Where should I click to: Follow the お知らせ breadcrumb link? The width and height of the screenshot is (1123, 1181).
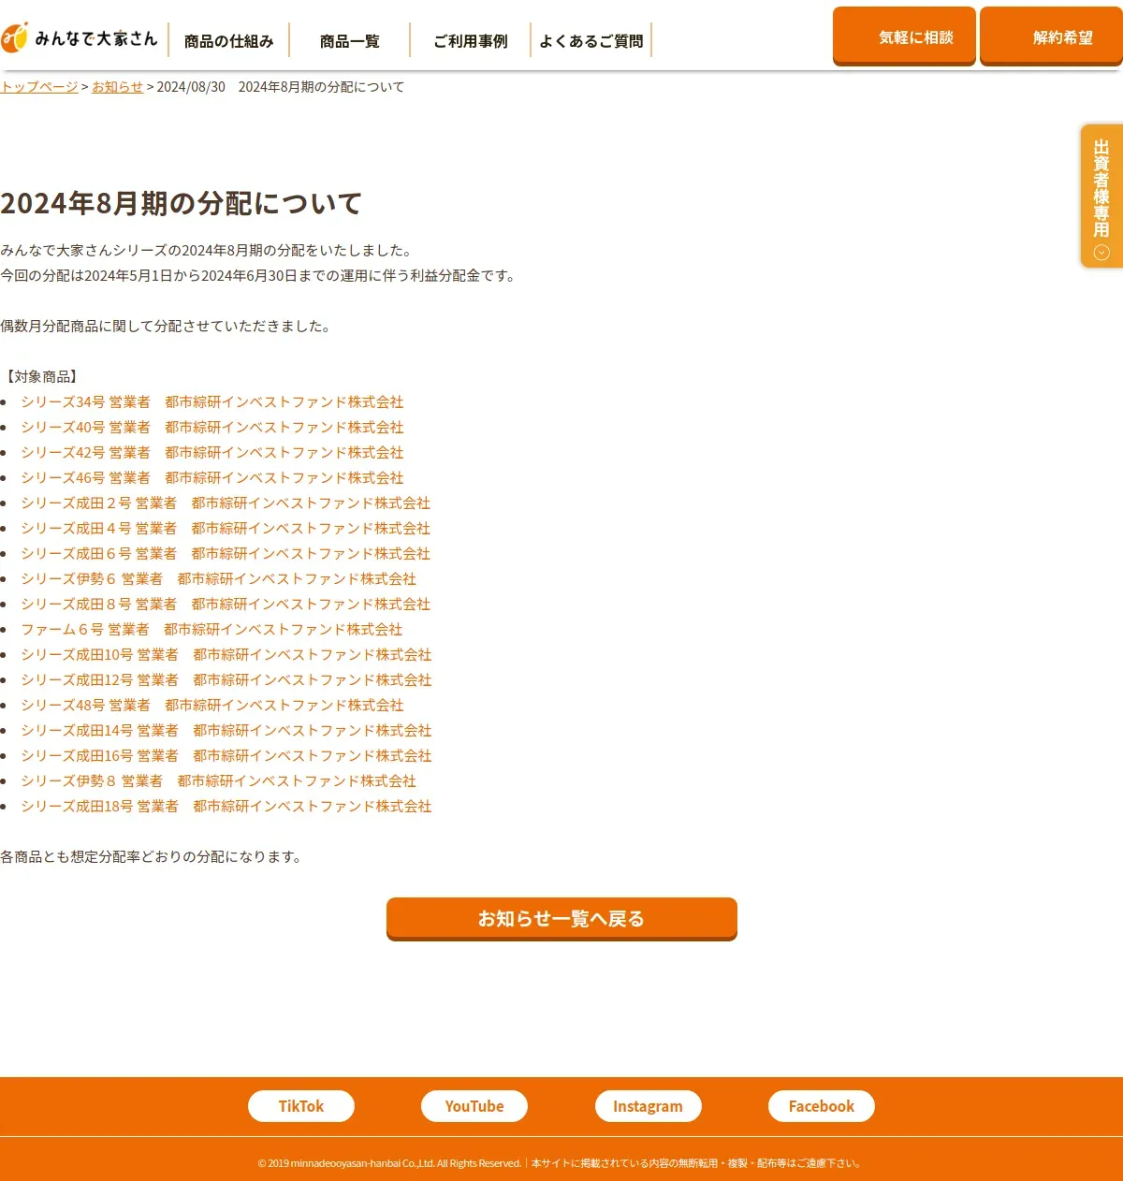pyautogui.click(x=118, y=87)
